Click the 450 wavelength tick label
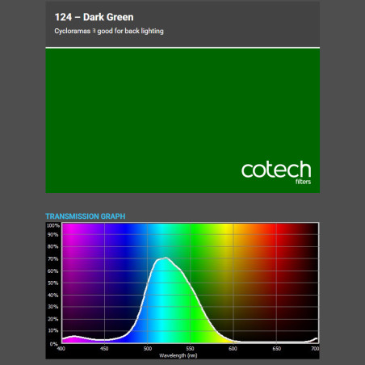365x365 pixels. click(104, 349)
